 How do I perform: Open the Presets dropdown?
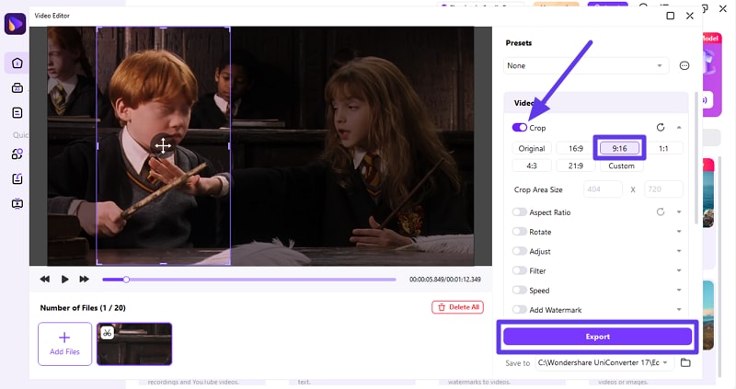586,65
